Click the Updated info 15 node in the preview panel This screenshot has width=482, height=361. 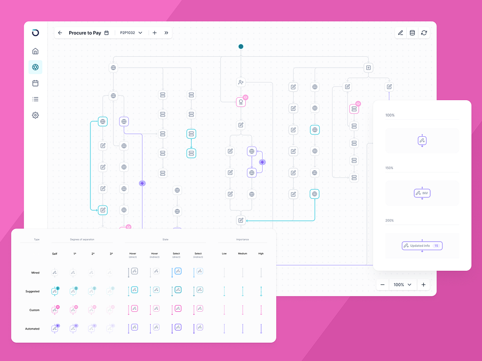(422, 245)
